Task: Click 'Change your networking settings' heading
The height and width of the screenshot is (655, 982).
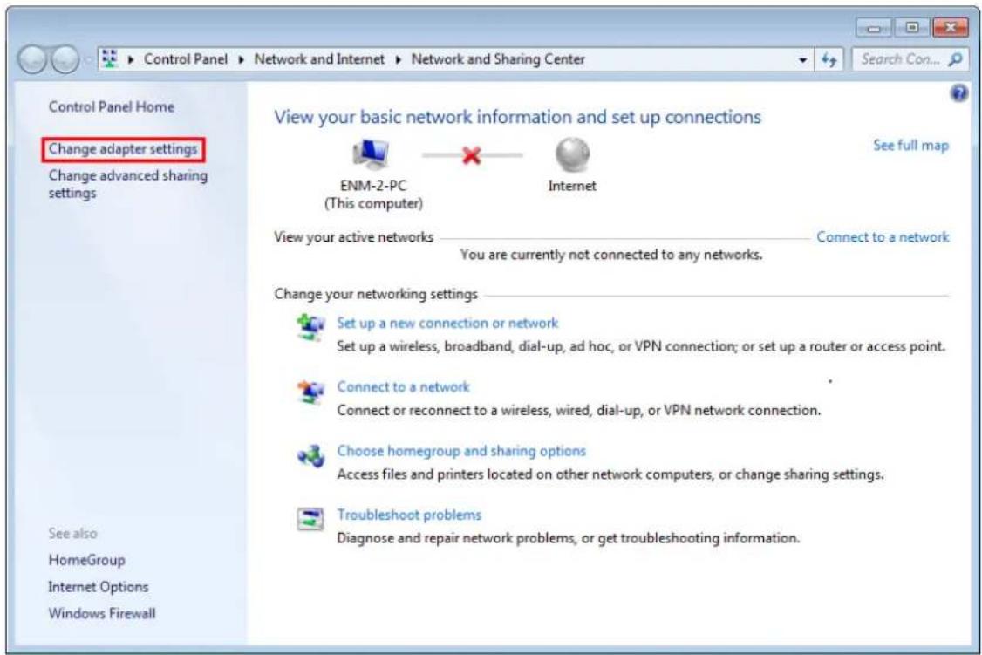Action: coord(376,294)
